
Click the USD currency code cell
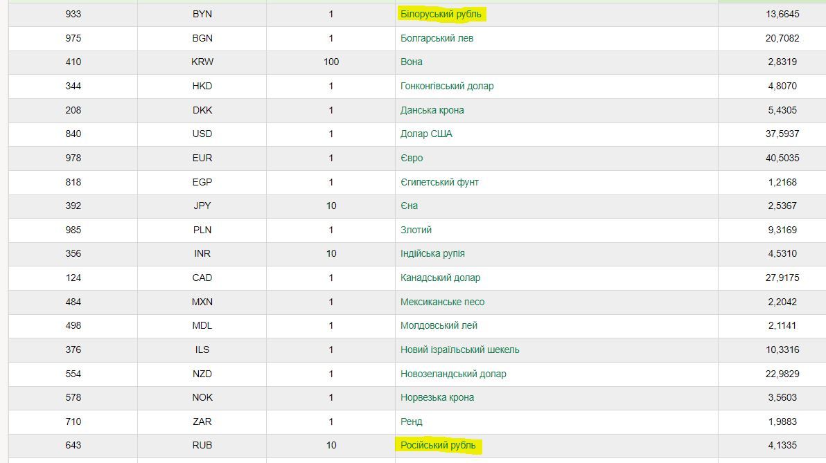202,134
